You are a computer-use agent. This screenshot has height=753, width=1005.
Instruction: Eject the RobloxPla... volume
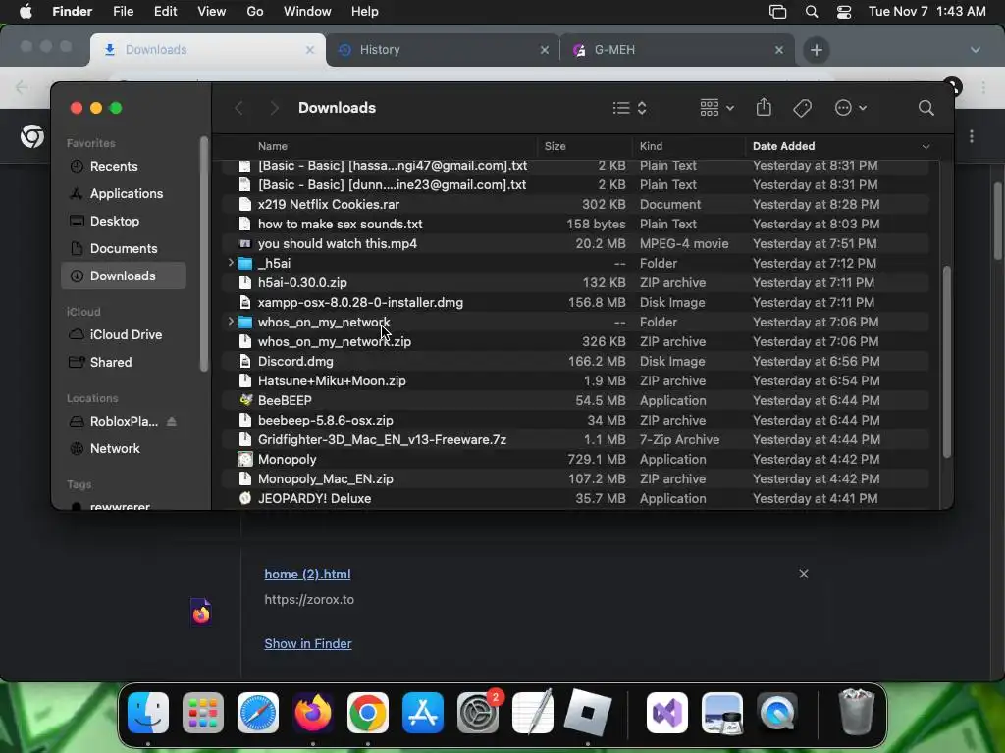tap(171, 422)
